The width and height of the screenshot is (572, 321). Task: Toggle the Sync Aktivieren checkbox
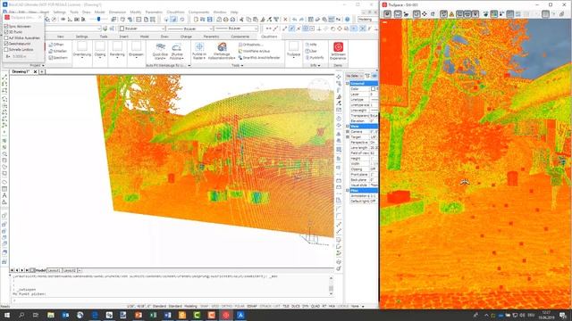point(6,26)
